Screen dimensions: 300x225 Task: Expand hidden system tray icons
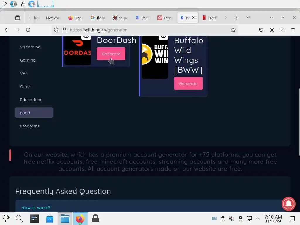pyautogui.click(x=258, y=219)
